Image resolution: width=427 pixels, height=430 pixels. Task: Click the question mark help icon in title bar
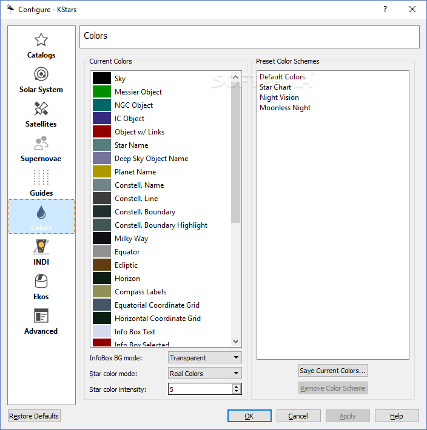[385, 9]
